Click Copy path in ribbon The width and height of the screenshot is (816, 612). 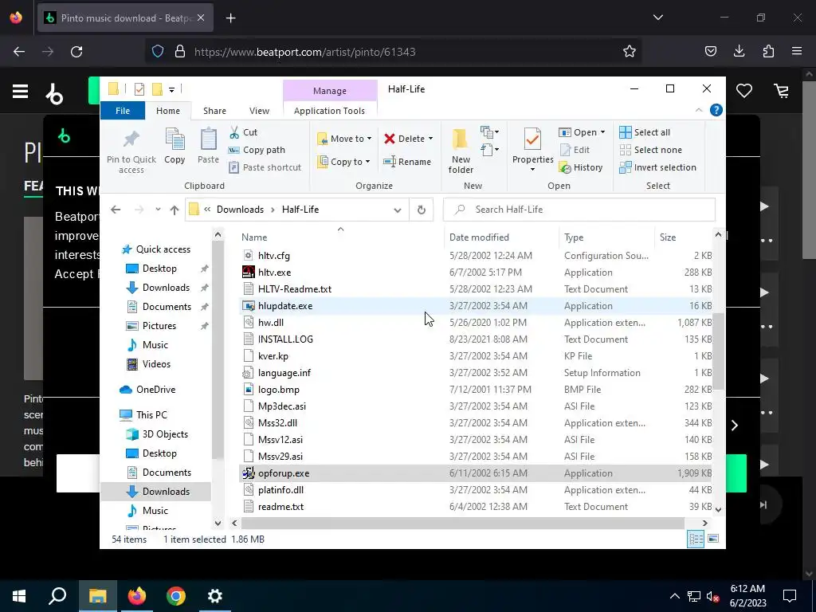[257, 150]
